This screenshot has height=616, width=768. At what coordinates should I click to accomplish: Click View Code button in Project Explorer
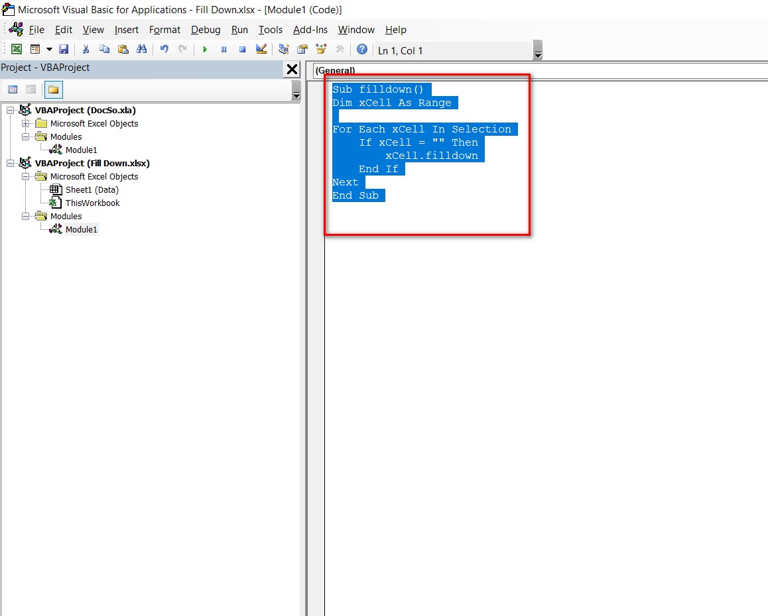click(x=13, y=89)
